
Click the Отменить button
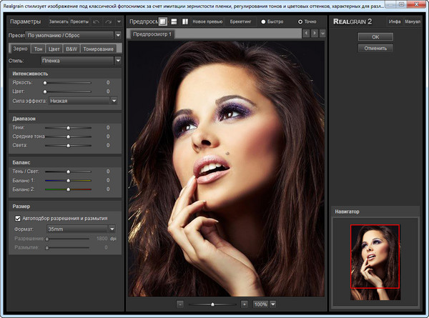coord(375,48)
